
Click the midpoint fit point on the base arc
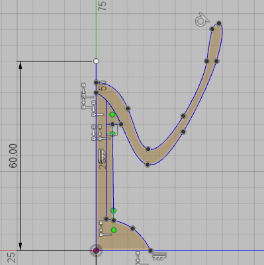pyautogui.click(x=132, y=229)
